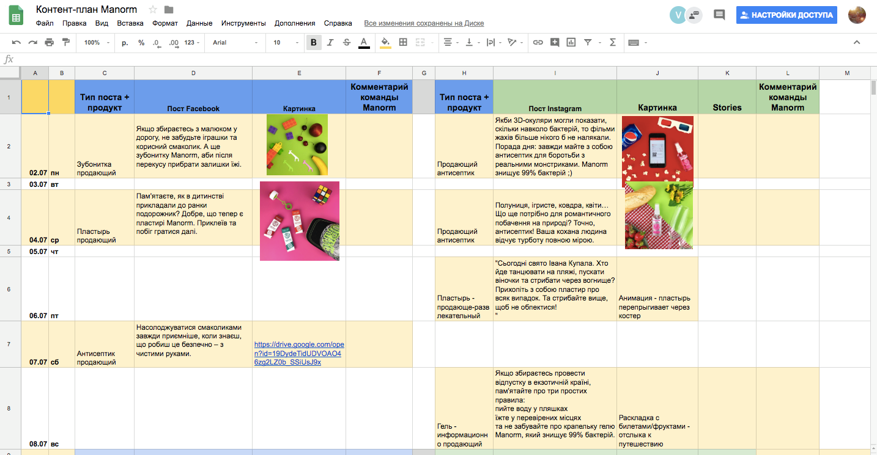Activate the paint format roller tool

pos(66,42)
